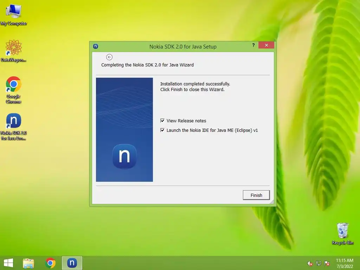360x270 pixels.
Task: Select the Recycle Bin icon
Action: (x=342, y=233)
